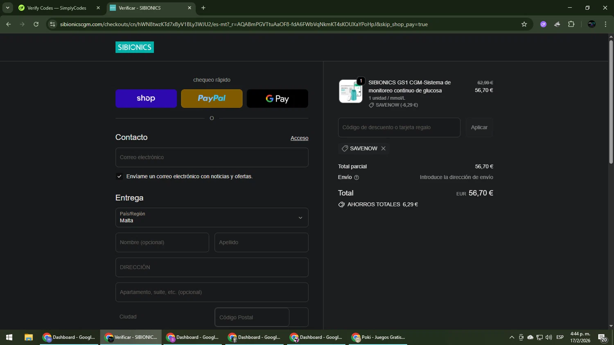Go back to the previous page
Image resolution: width=614 pixels, height=345 pixels.
9,24
